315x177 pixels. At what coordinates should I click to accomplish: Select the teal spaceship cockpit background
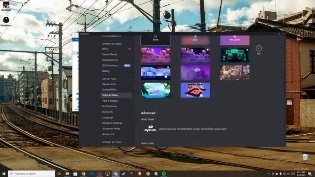point(235,55)
